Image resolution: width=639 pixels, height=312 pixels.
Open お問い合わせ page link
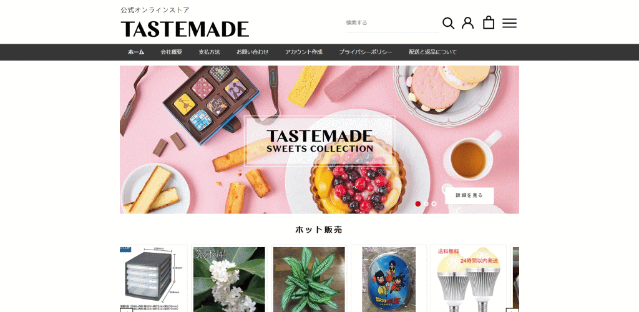252,52
